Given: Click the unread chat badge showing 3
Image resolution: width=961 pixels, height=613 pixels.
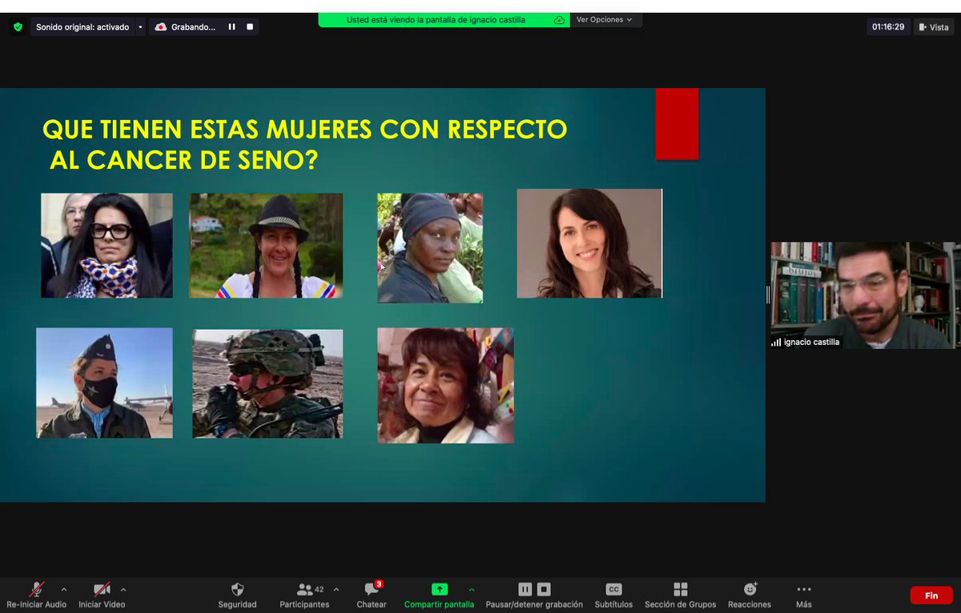Looking at the screenshot, I should 379,584.
